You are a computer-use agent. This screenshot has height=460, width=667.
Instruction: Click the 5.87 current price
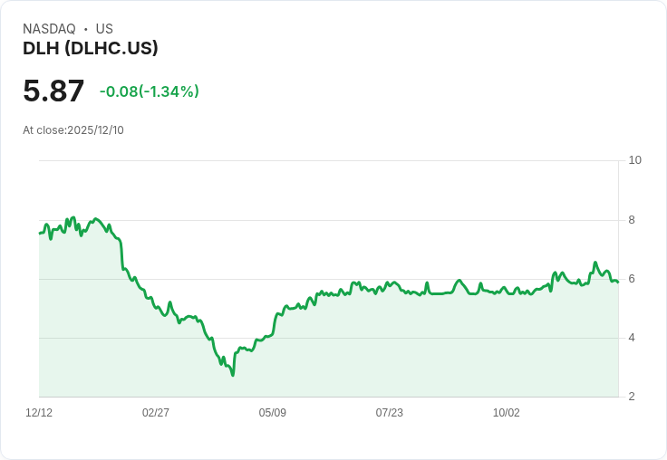[53, 91]
